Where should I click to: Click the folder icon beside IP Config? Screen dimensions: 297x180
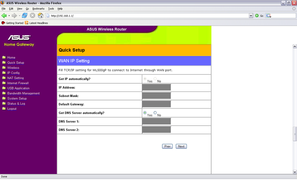(x=4, y=73)
